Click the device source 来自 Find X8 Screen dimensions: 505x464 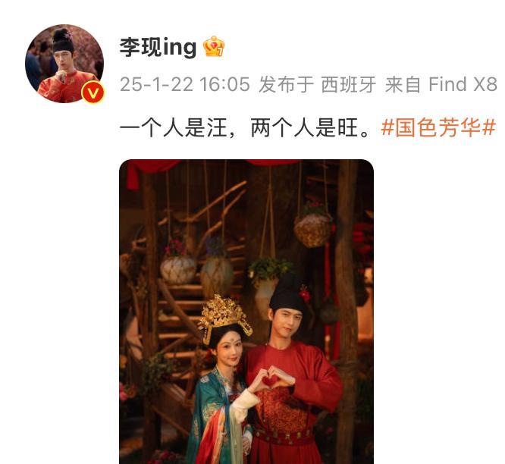(x=441, y=84)
